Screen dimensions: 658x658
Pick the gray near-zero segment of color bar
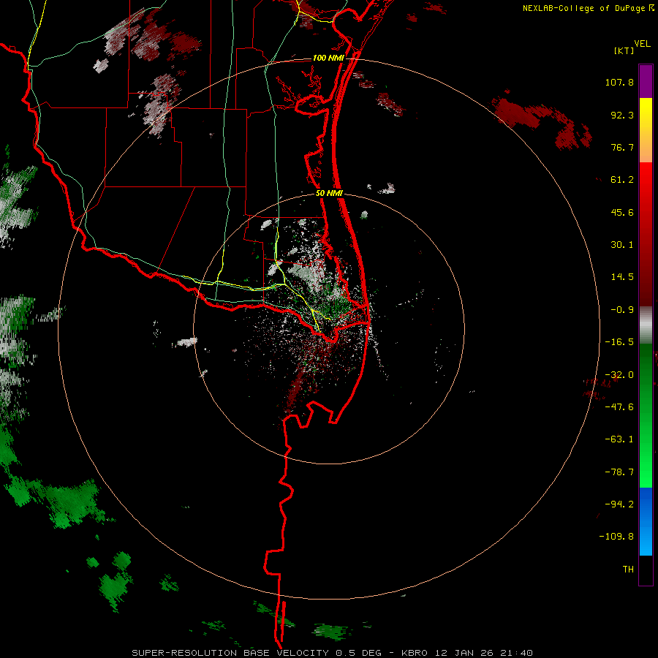click(646, 325)
